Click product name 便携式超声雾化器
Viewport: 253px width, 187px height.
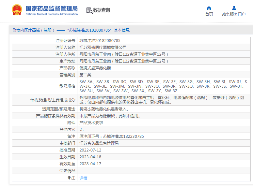(95, 68)
